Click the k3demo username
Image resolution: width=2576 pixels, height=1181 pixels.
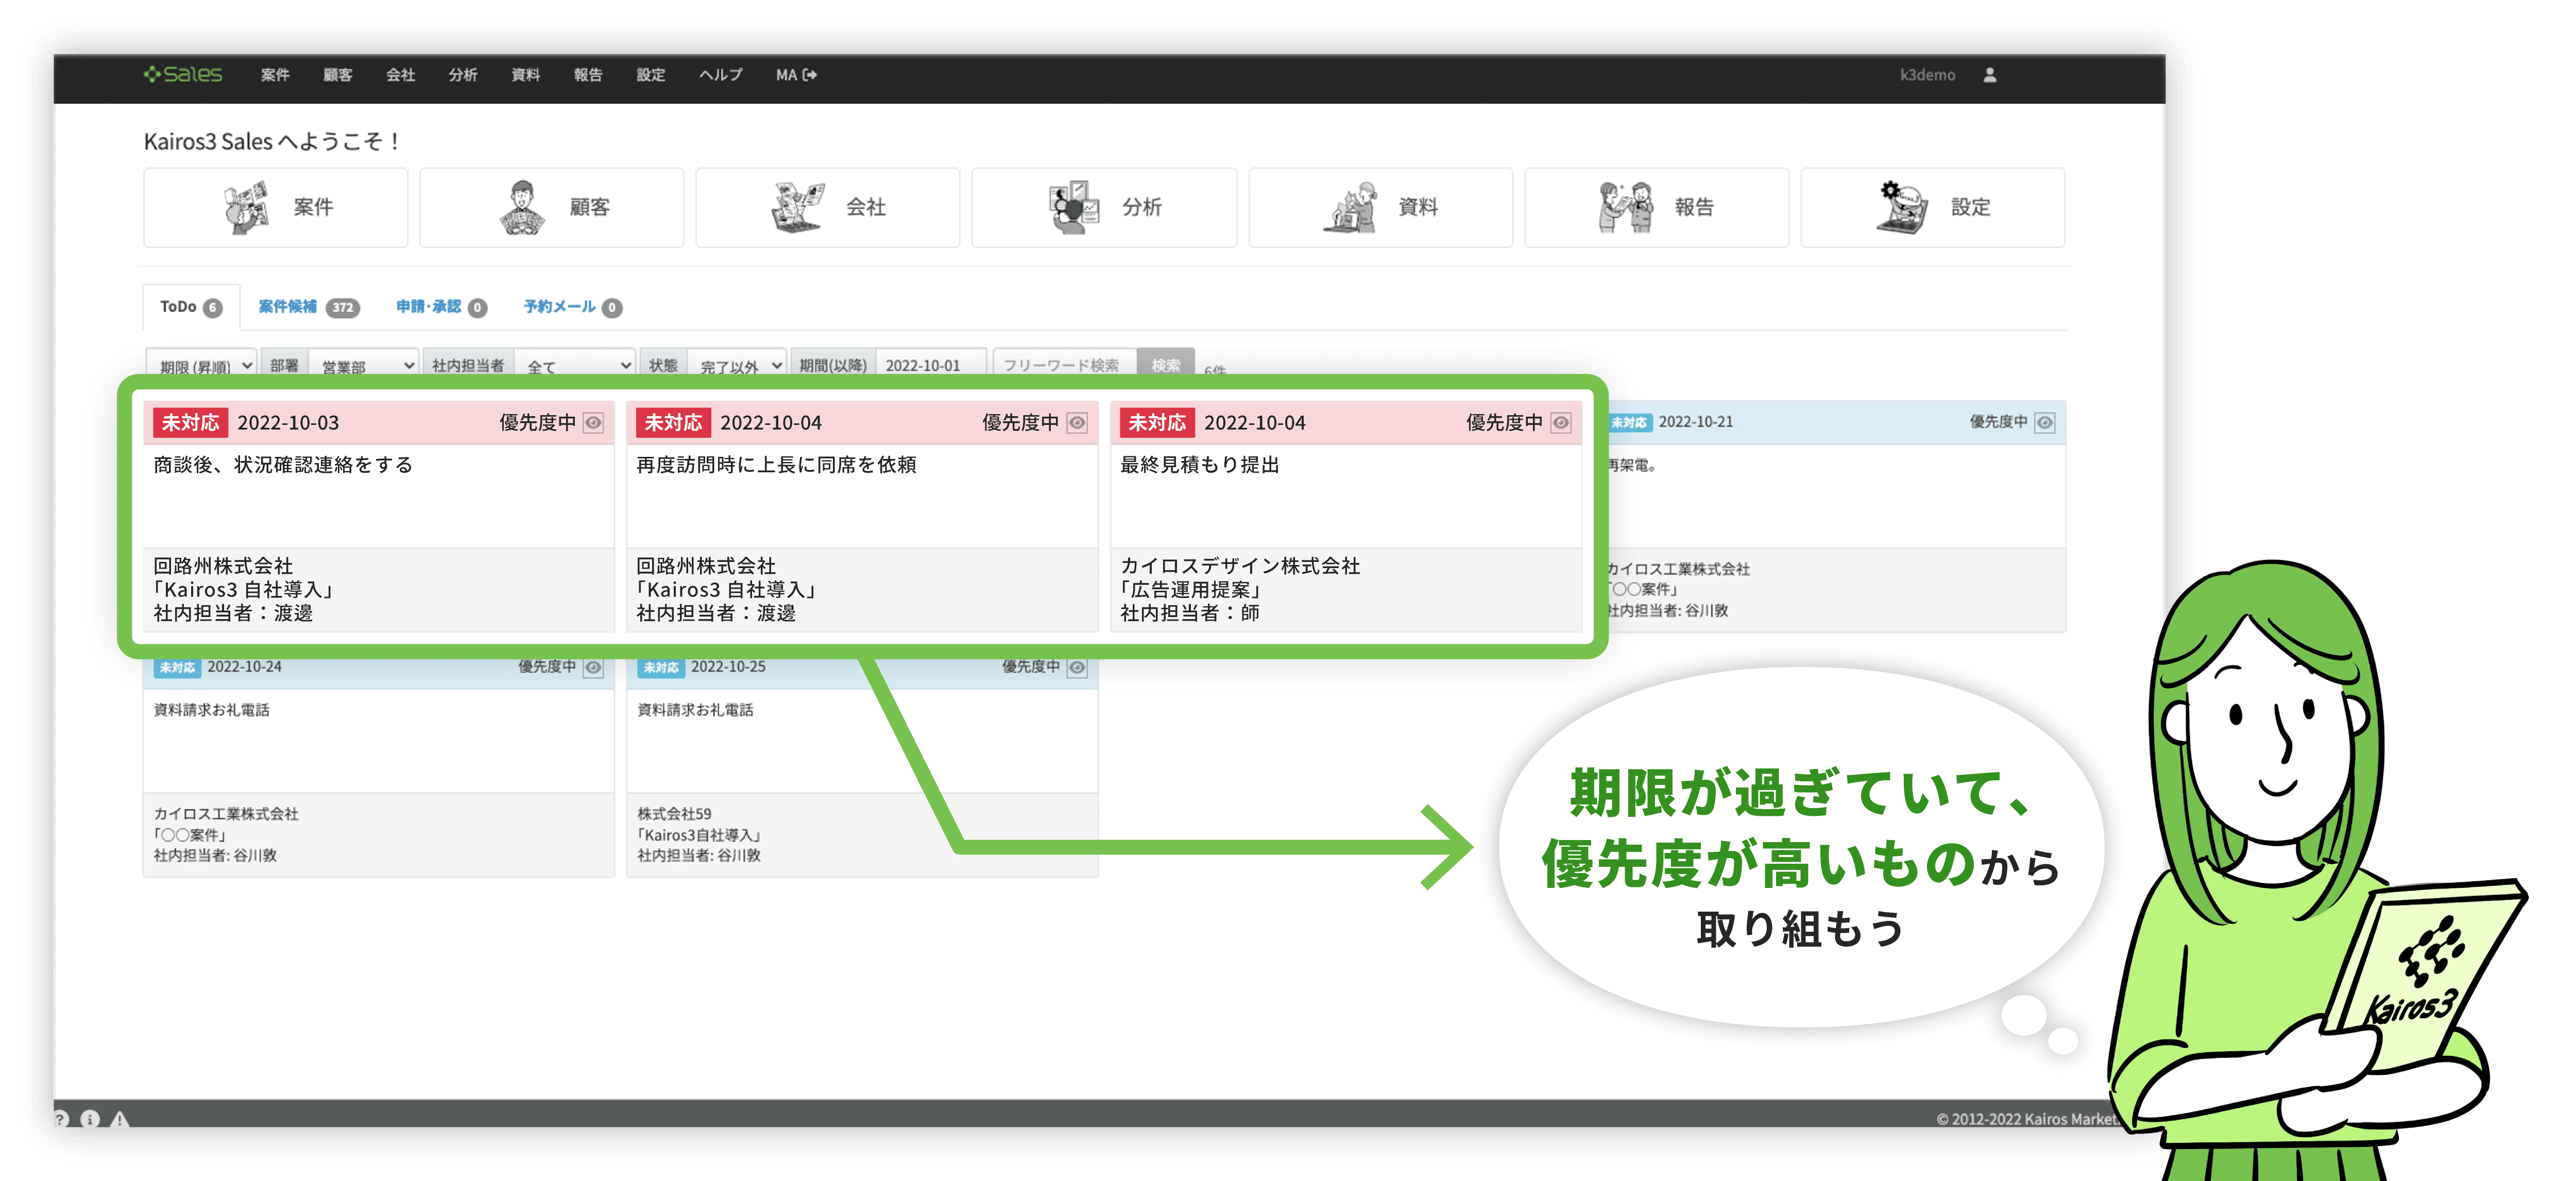[x=1927, y=75]
